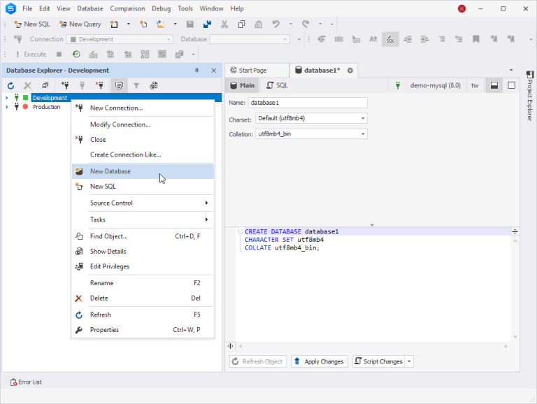The height and width of the screenshot is (404, 537).
Task: Open the Tasks submenu
Action: point(143,219)
